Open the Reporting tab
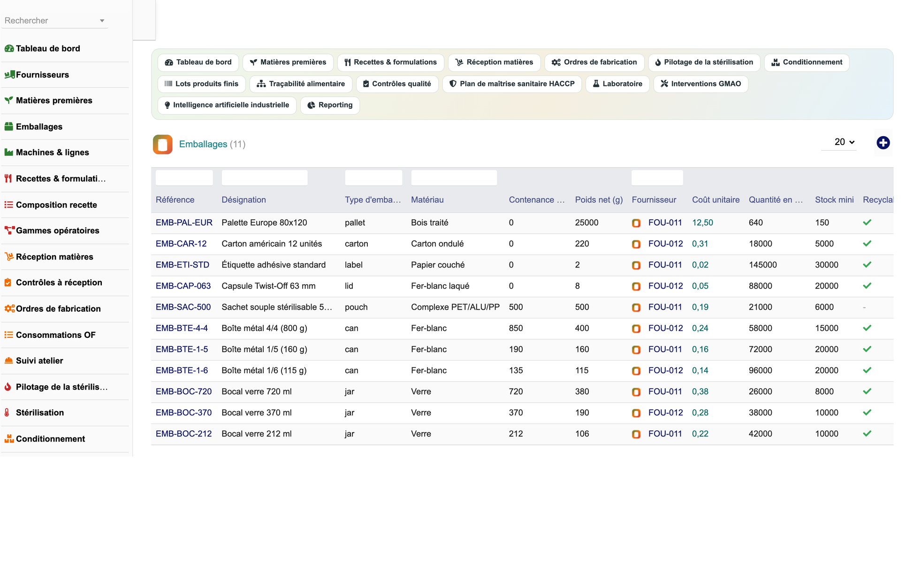 tap(330, 105)
